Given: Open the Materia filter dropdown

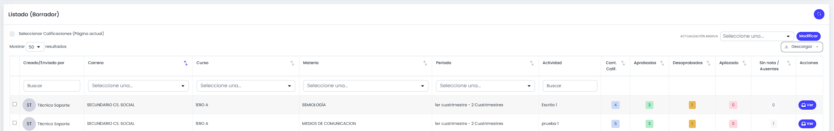Looking at the screenshot, I should click(366, 86).
